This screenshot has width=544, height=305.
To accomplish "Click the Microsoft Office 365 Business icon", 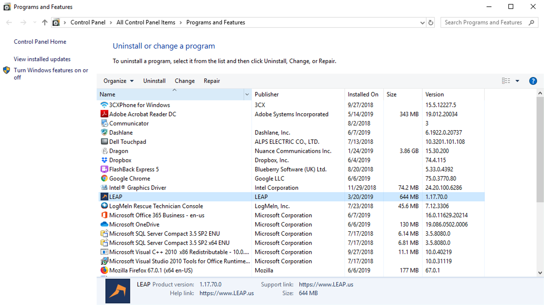I will pos(104,215).
